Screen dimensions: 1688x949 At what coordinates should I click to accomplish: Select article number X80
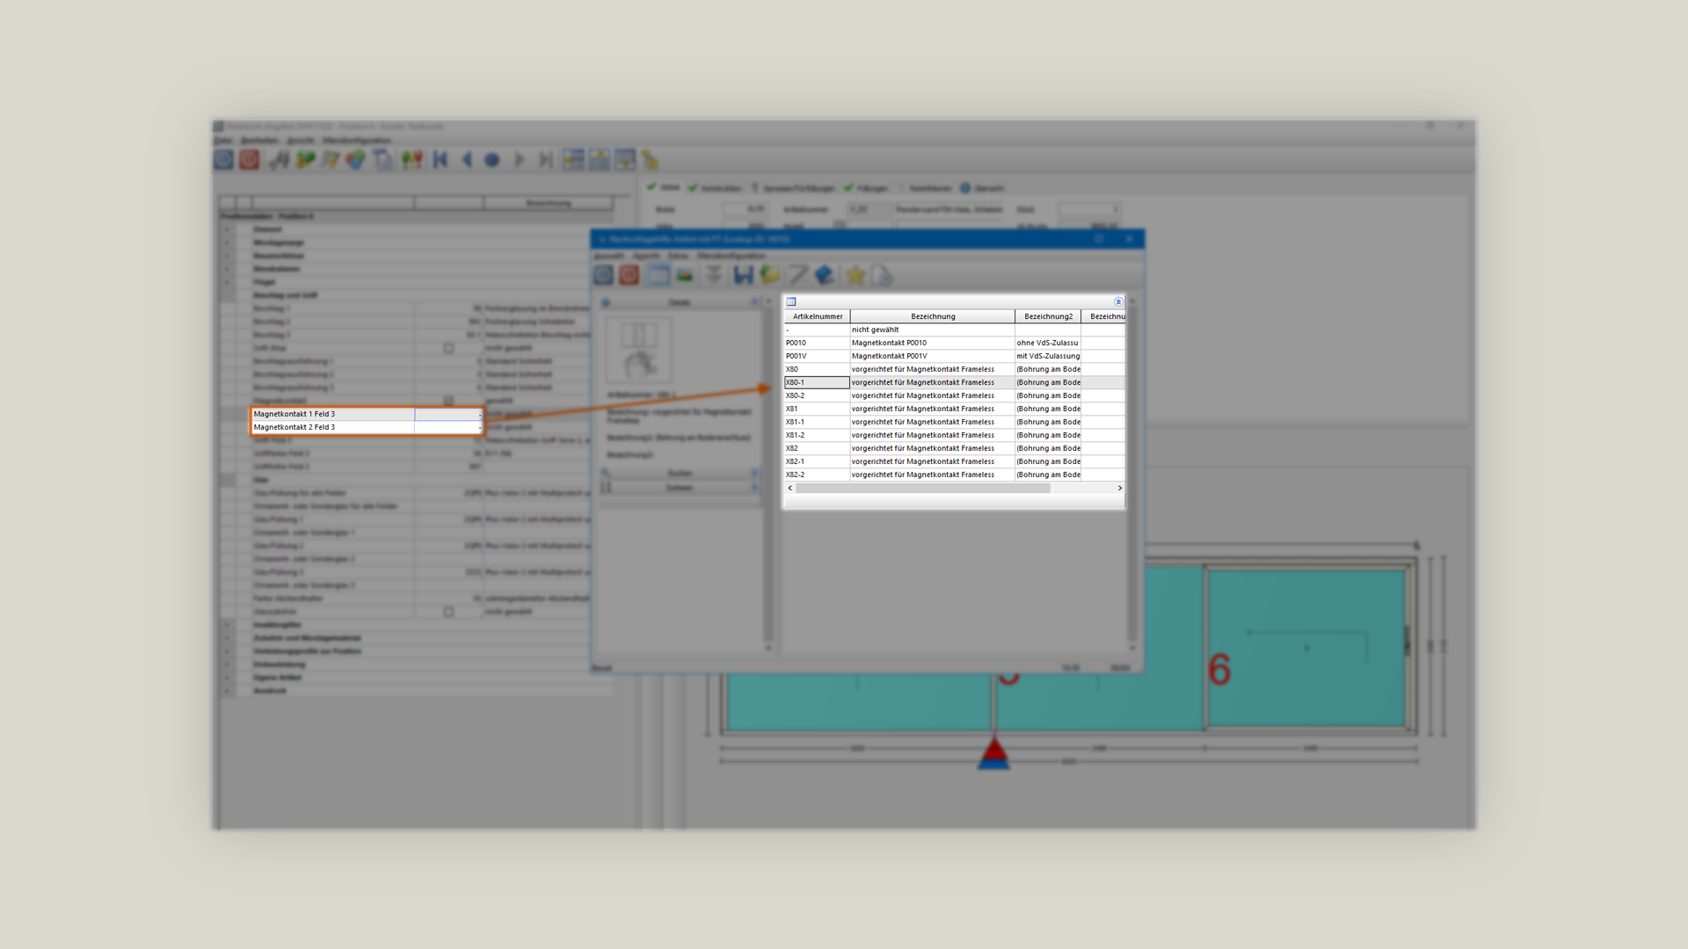coord(817,369)
